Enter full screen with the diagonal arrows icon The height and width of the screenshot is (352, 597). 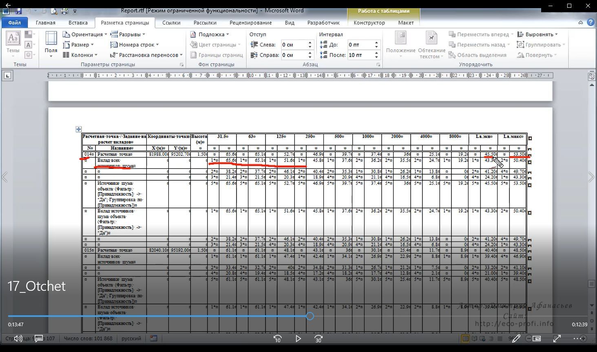pyautogui.click(x=557, y=339)
